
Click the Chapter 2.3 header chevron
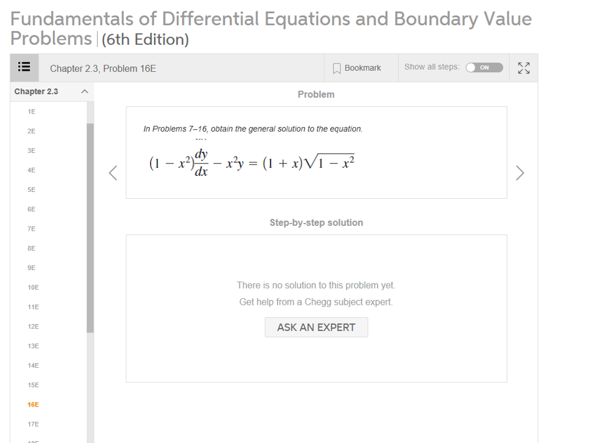pyautogui.click(x=83, y=91)
